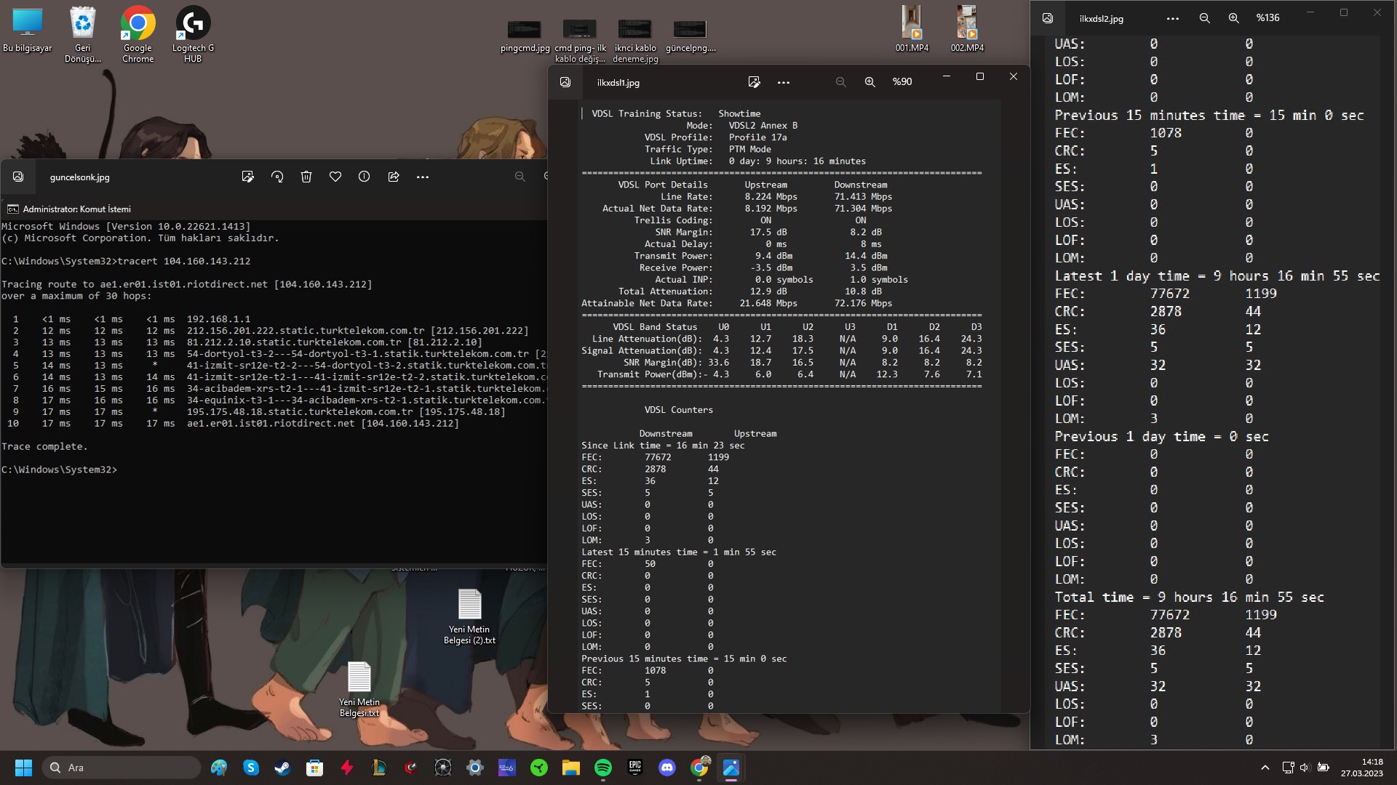Image resolution: width=1397 pixels, height=785 pixels.
Task: Click the Windows Start button
Action: point(23,768)
